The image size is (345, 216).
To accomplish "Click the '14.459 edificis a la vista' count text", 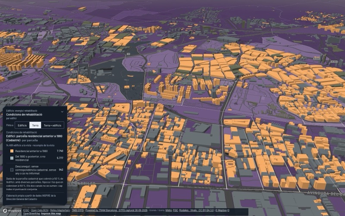I will [x=30, y=146].
